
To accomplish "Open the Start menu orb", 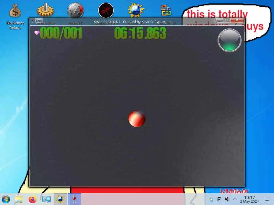I will [x=6, y=199].
